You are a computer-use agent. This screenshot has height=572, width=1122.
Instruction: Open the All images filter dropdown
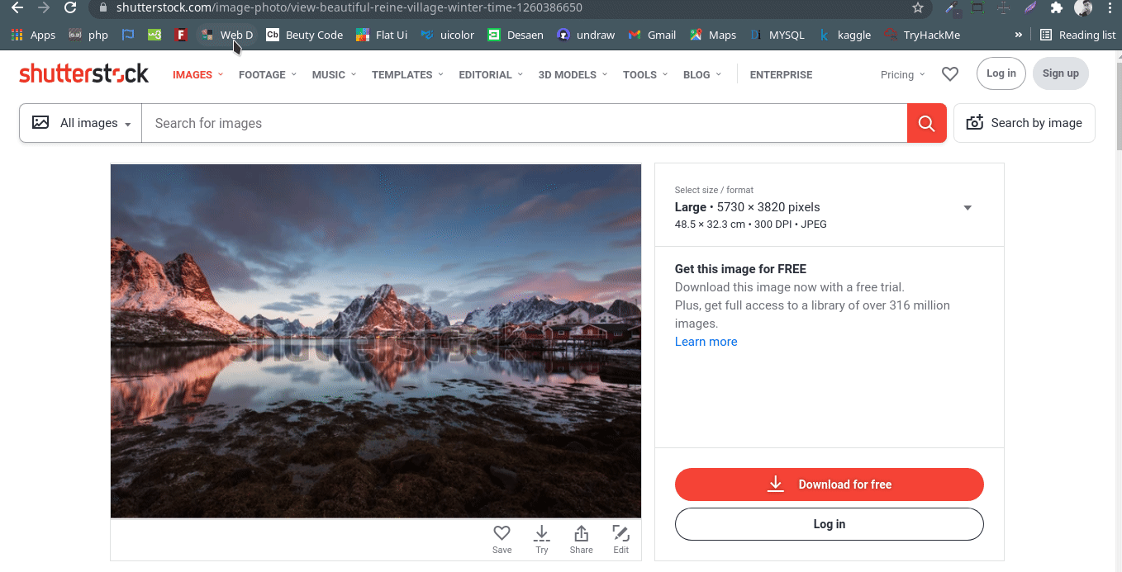(x=79, y=122)
